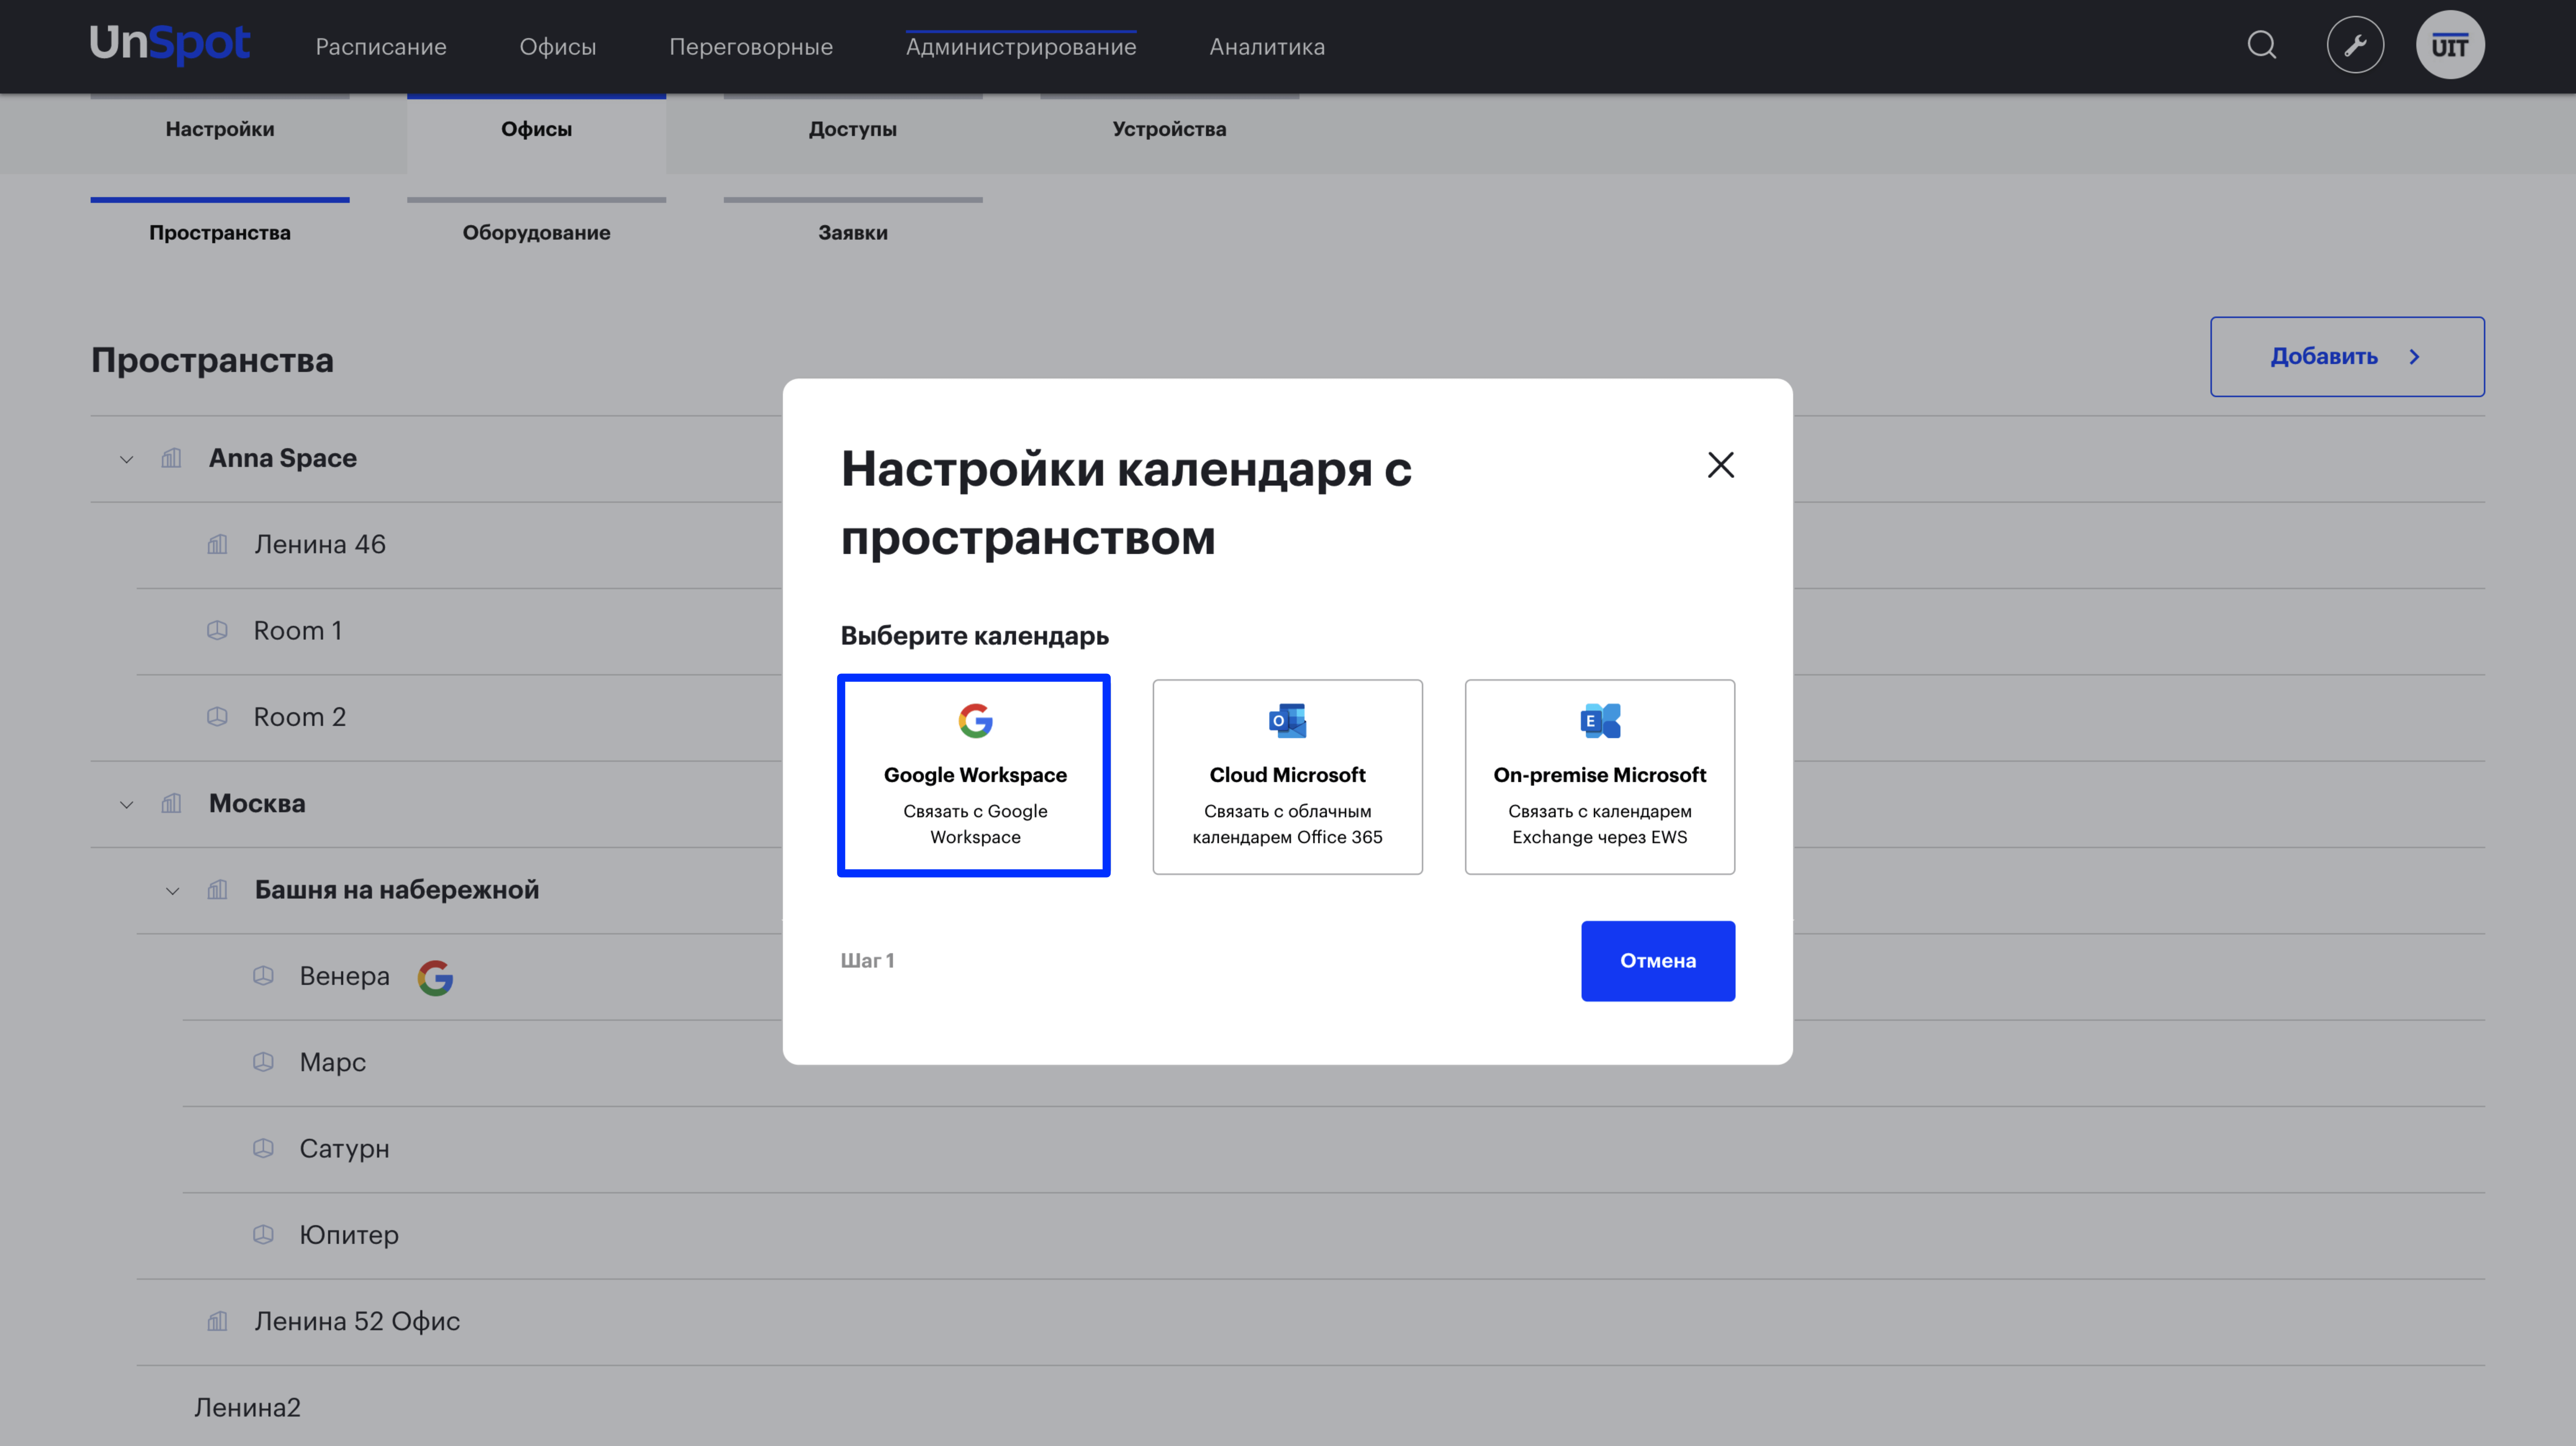Collapse the Башня на набережной node
The width and height of the screenshot is (2576, 1446).
[x=172, y=891]
